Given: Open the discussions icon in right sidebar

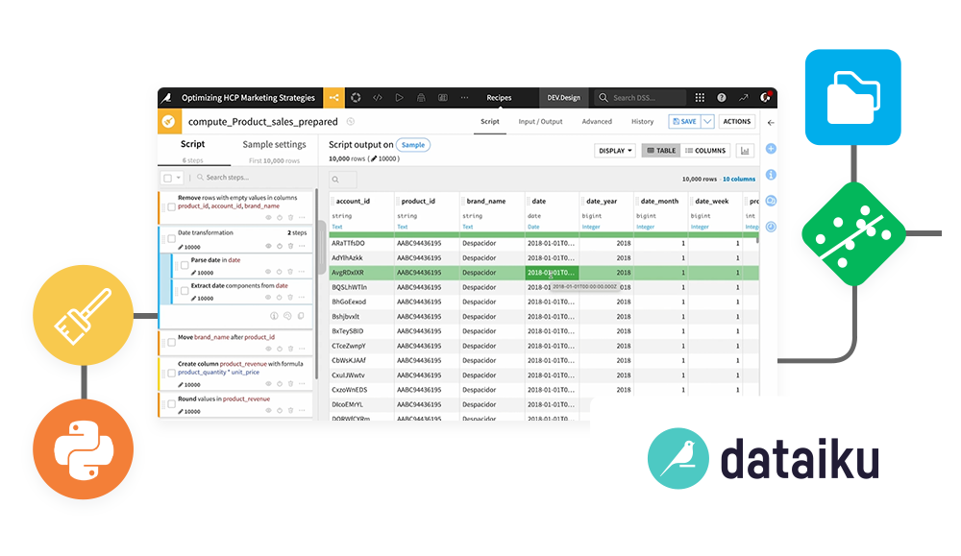Looking at the screenshot, I should [771, 201].
